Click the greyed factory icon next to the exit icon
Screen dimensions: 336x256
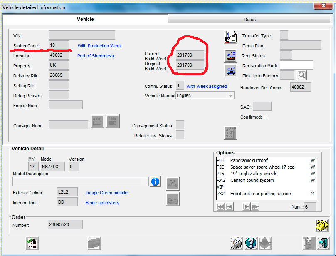coord(309,244)
